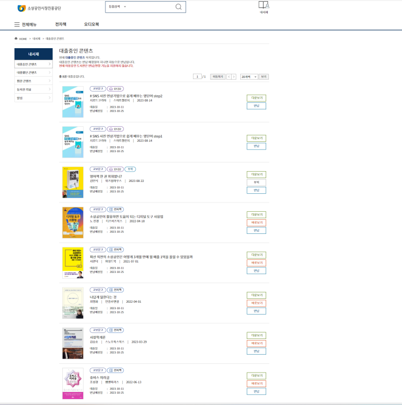402x405 pixels.
Task: Expand 대출했던 콘텐츠 sidebar chevron
Action: click(50, 73)
